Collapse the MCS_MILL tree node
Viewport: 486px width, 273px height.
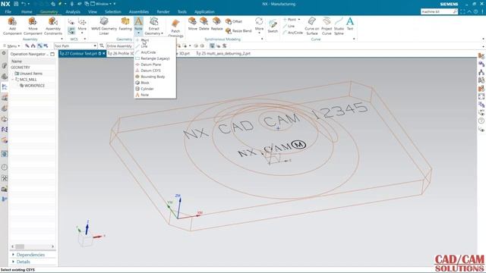[x=12, y=80]
